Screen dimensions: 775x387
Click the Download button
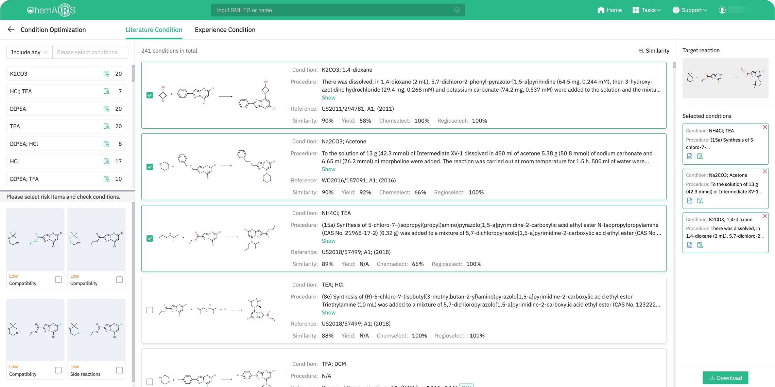coord(725,378)
